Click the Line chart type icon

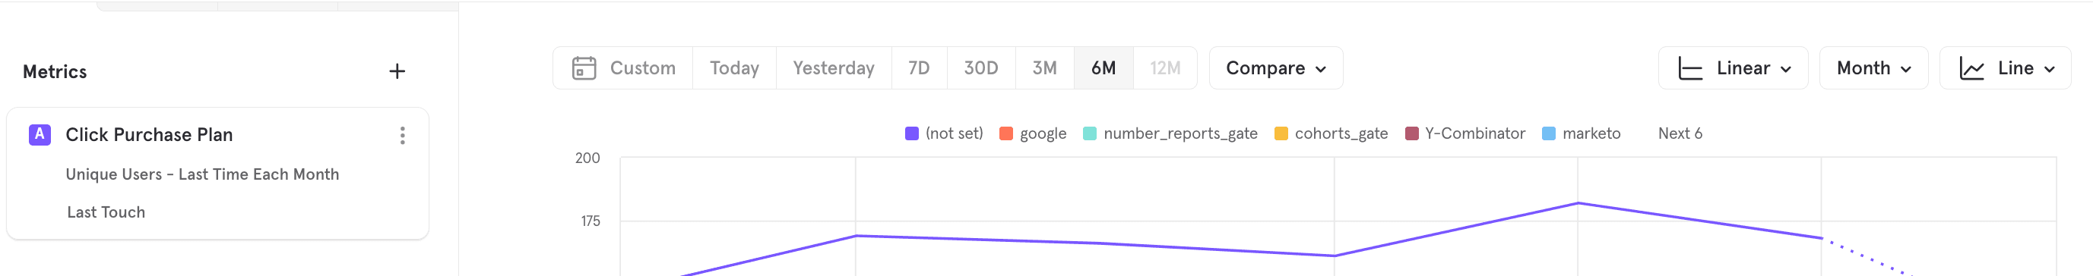click(x=1971, y=69)
